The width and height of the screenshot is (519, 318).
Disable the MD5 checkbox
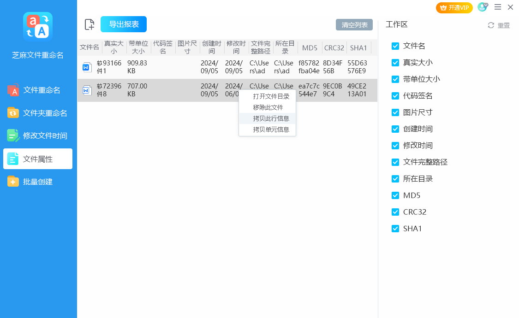[395, 195]
